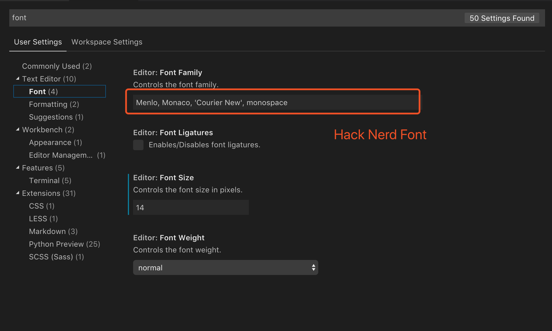Open the Font Weight dropdown

tap(313, 267)
